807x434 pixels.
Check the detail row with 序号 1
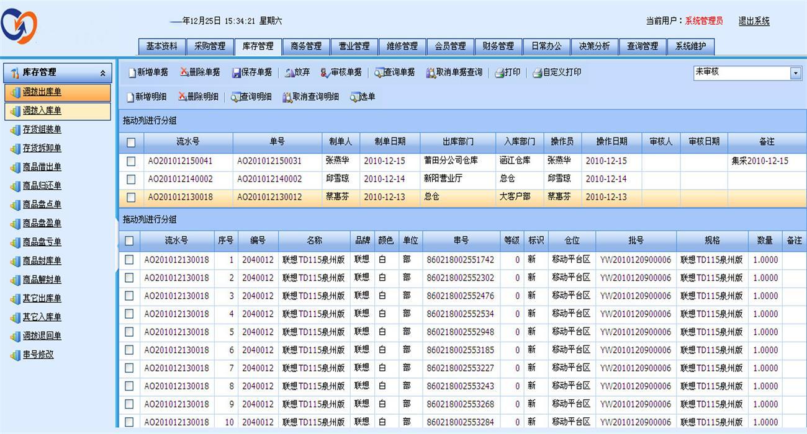point(129,260)
